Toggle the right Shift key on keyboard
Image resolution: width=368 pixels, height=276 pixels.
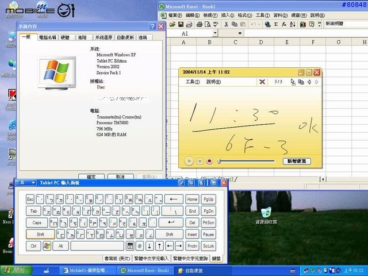pos(169,234)
